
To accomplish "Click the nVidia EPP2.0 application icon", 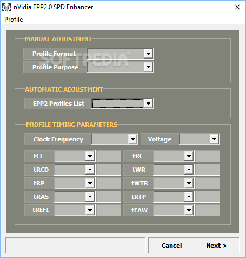I will click(x=6, y=7).
